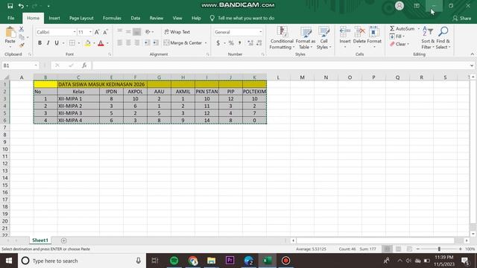Open Excel from the Windows taskbar
The image size is (477, 268).
coord(267,261)
